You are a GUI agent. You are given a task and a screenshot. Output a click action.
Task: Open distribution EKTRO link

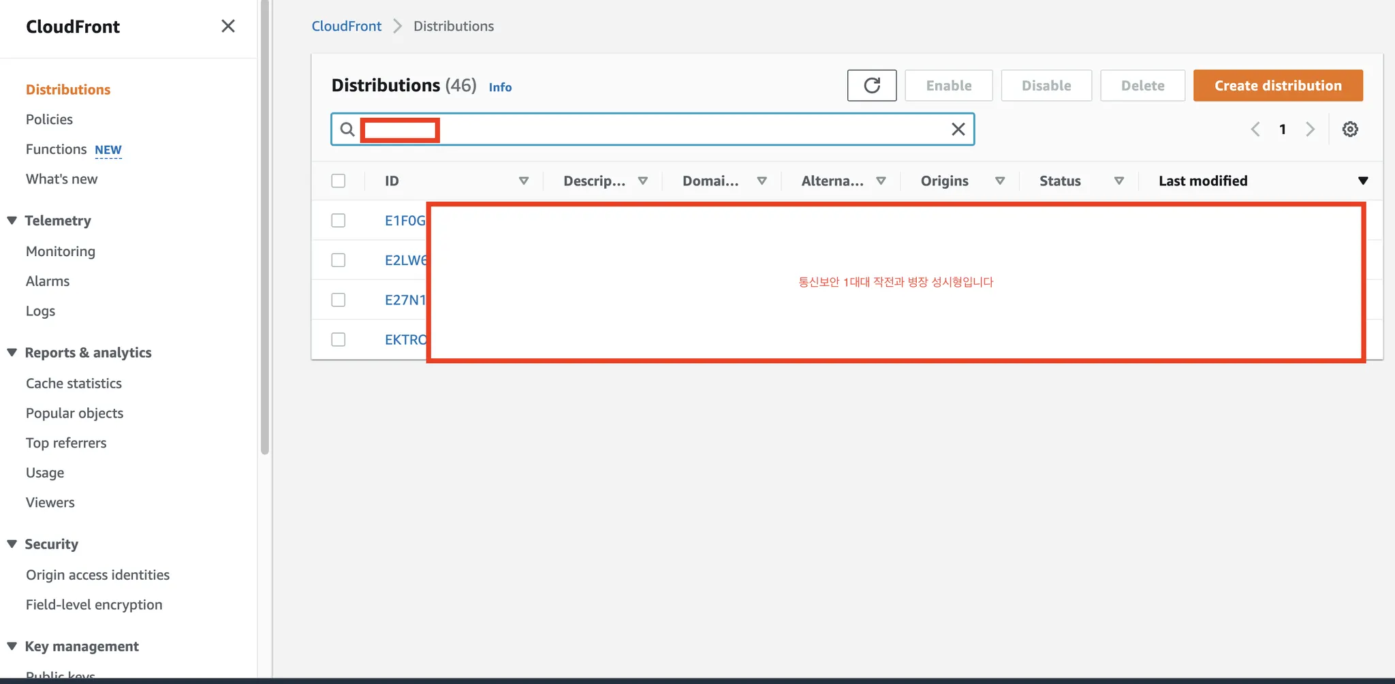406,339
